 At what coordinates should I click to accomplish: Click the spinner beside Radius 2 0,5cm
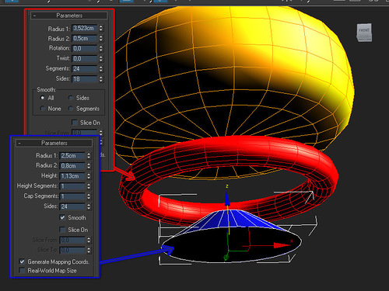point(101,39)
